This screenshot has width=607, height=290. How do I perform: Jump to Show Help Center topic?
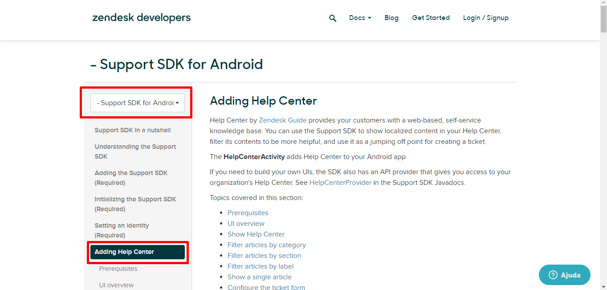coord(256,234)
